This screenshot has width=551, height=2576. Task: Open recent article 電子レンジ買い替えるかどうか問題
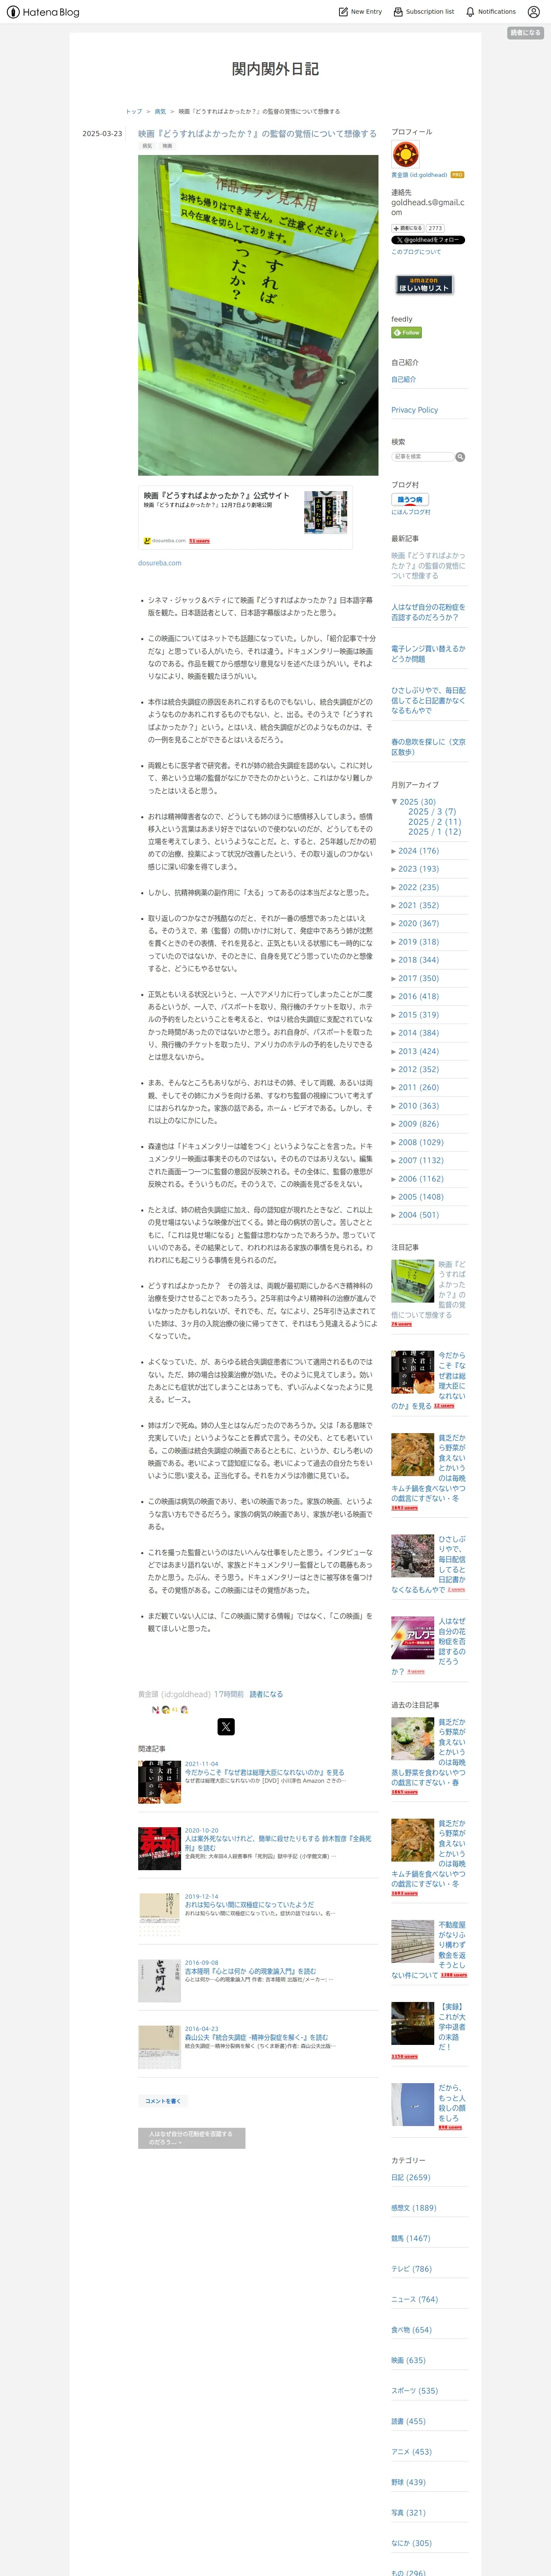pyautogui.click(x=428, y=654)
